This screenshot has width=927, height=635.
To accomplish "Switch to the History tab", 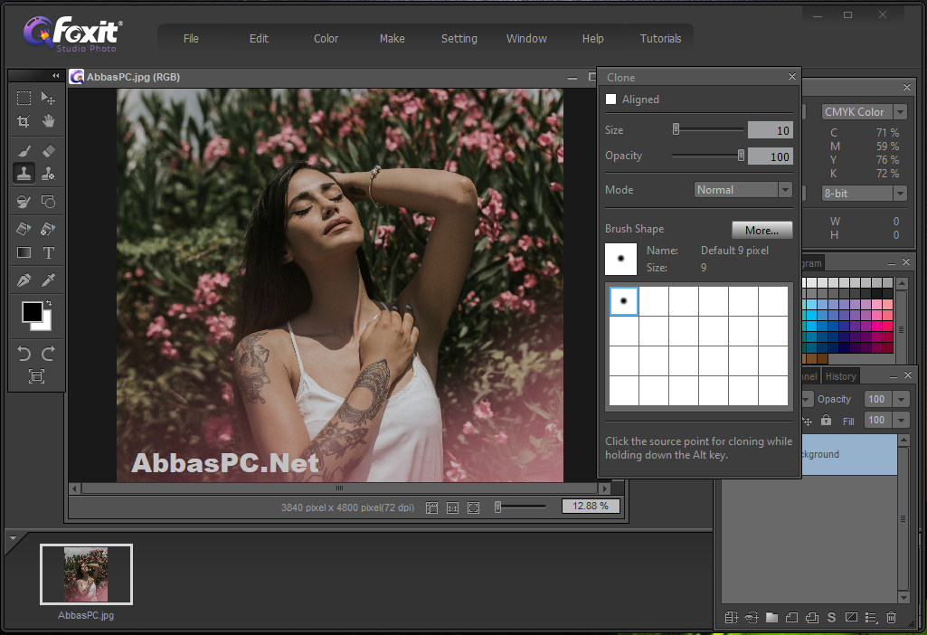I will [x=841, y=376].
